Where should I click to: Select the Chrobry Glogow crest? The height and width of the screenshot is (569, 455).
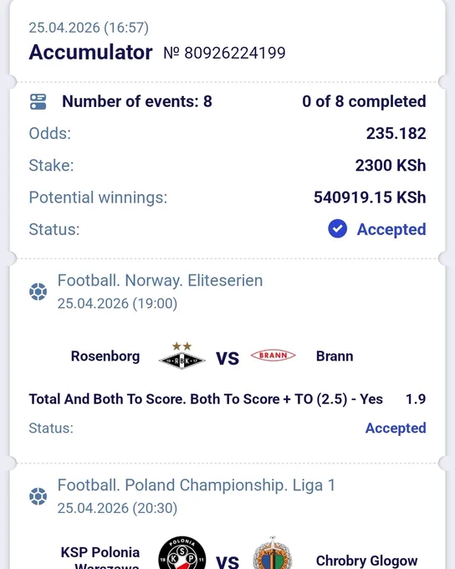[273, 553]
